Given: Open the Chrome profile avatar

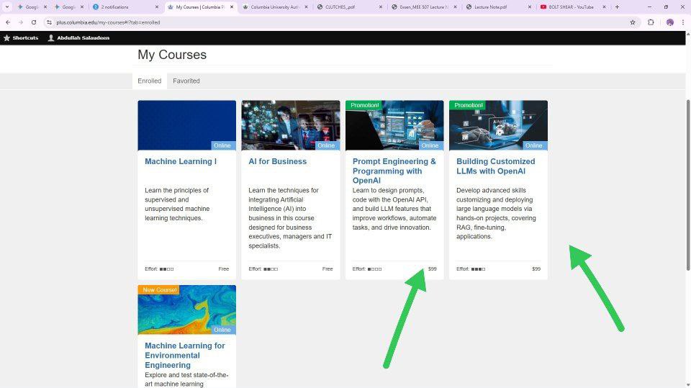Looking at the screenshot, I should click(670, 22).
